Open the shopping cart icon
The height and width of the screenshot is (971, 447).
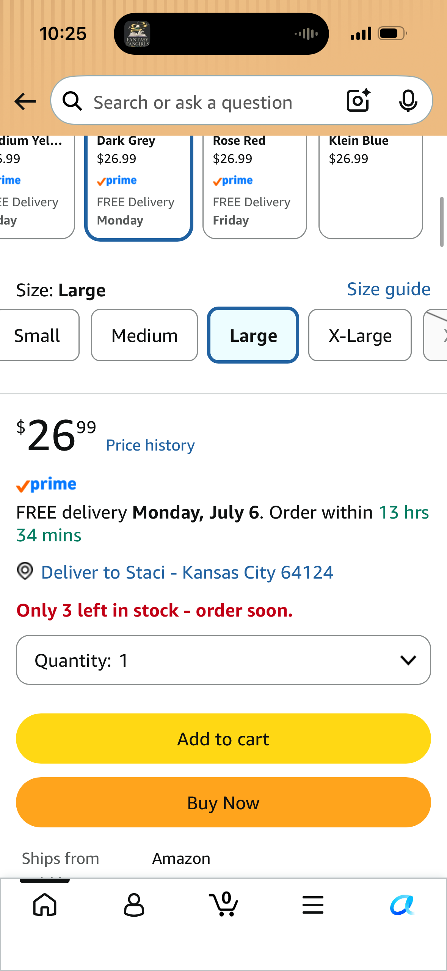224,904
